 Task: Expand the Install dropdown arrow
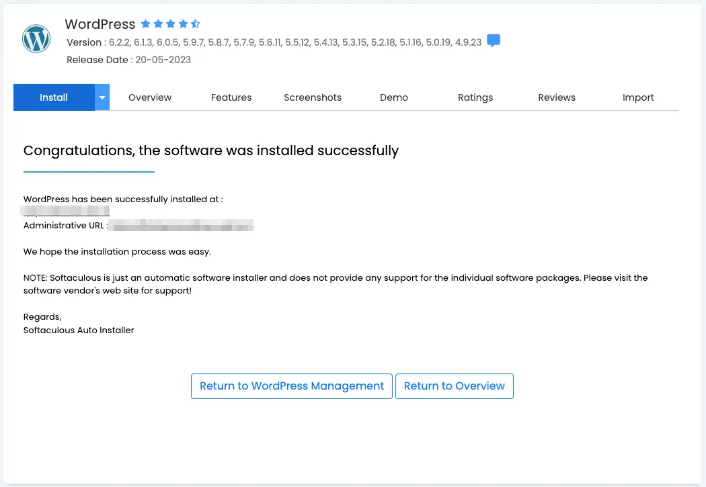tap(102, 97)
